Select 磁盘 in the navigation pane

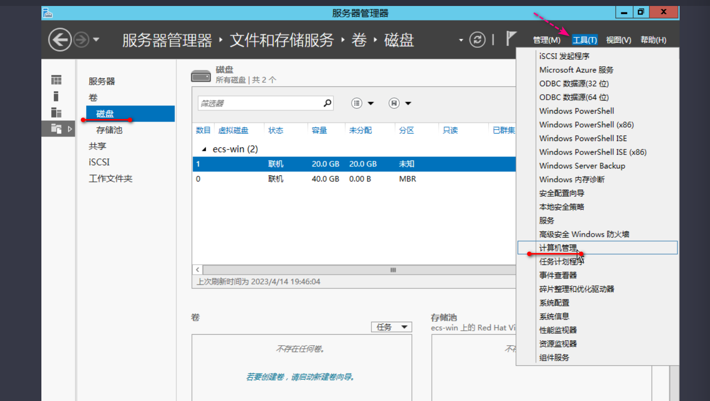pos(131,114)
